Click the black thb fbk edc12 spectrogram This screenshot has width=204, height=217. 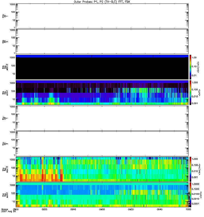(102, 67)
